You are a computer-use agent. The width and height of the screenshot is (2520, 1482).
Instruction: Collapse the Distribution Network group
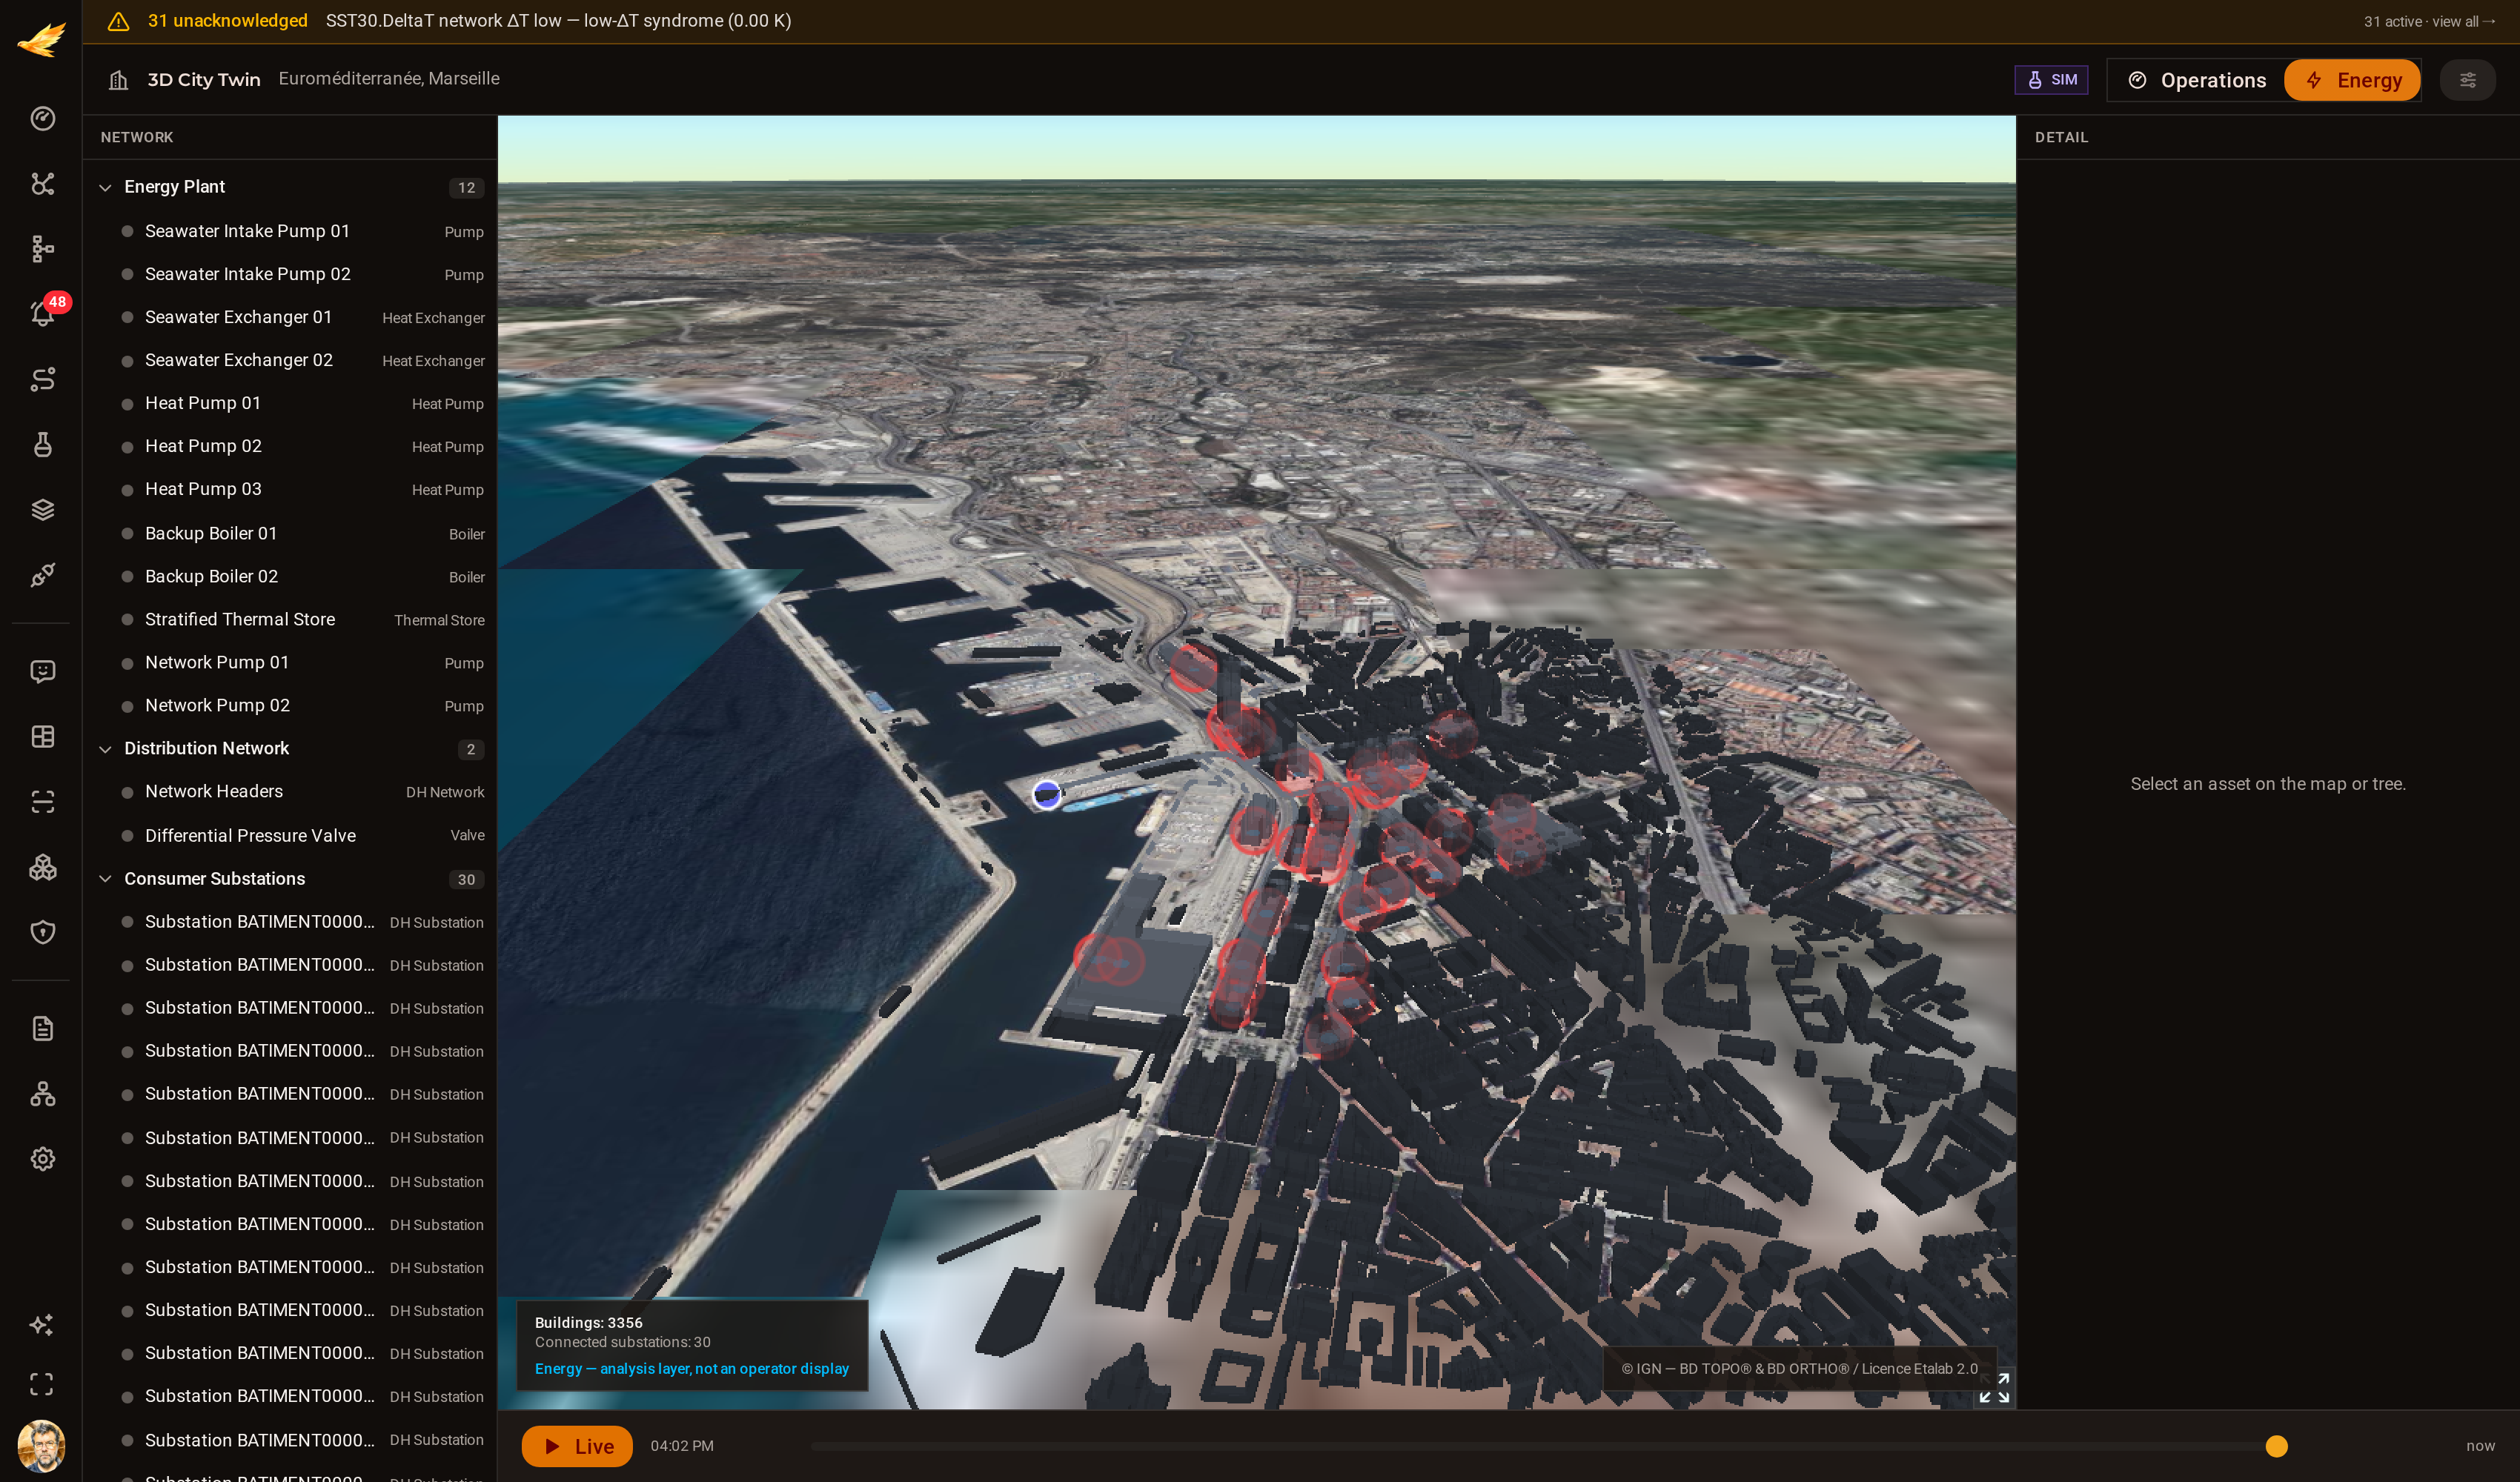pyautogui.click(x=105, y=749)
